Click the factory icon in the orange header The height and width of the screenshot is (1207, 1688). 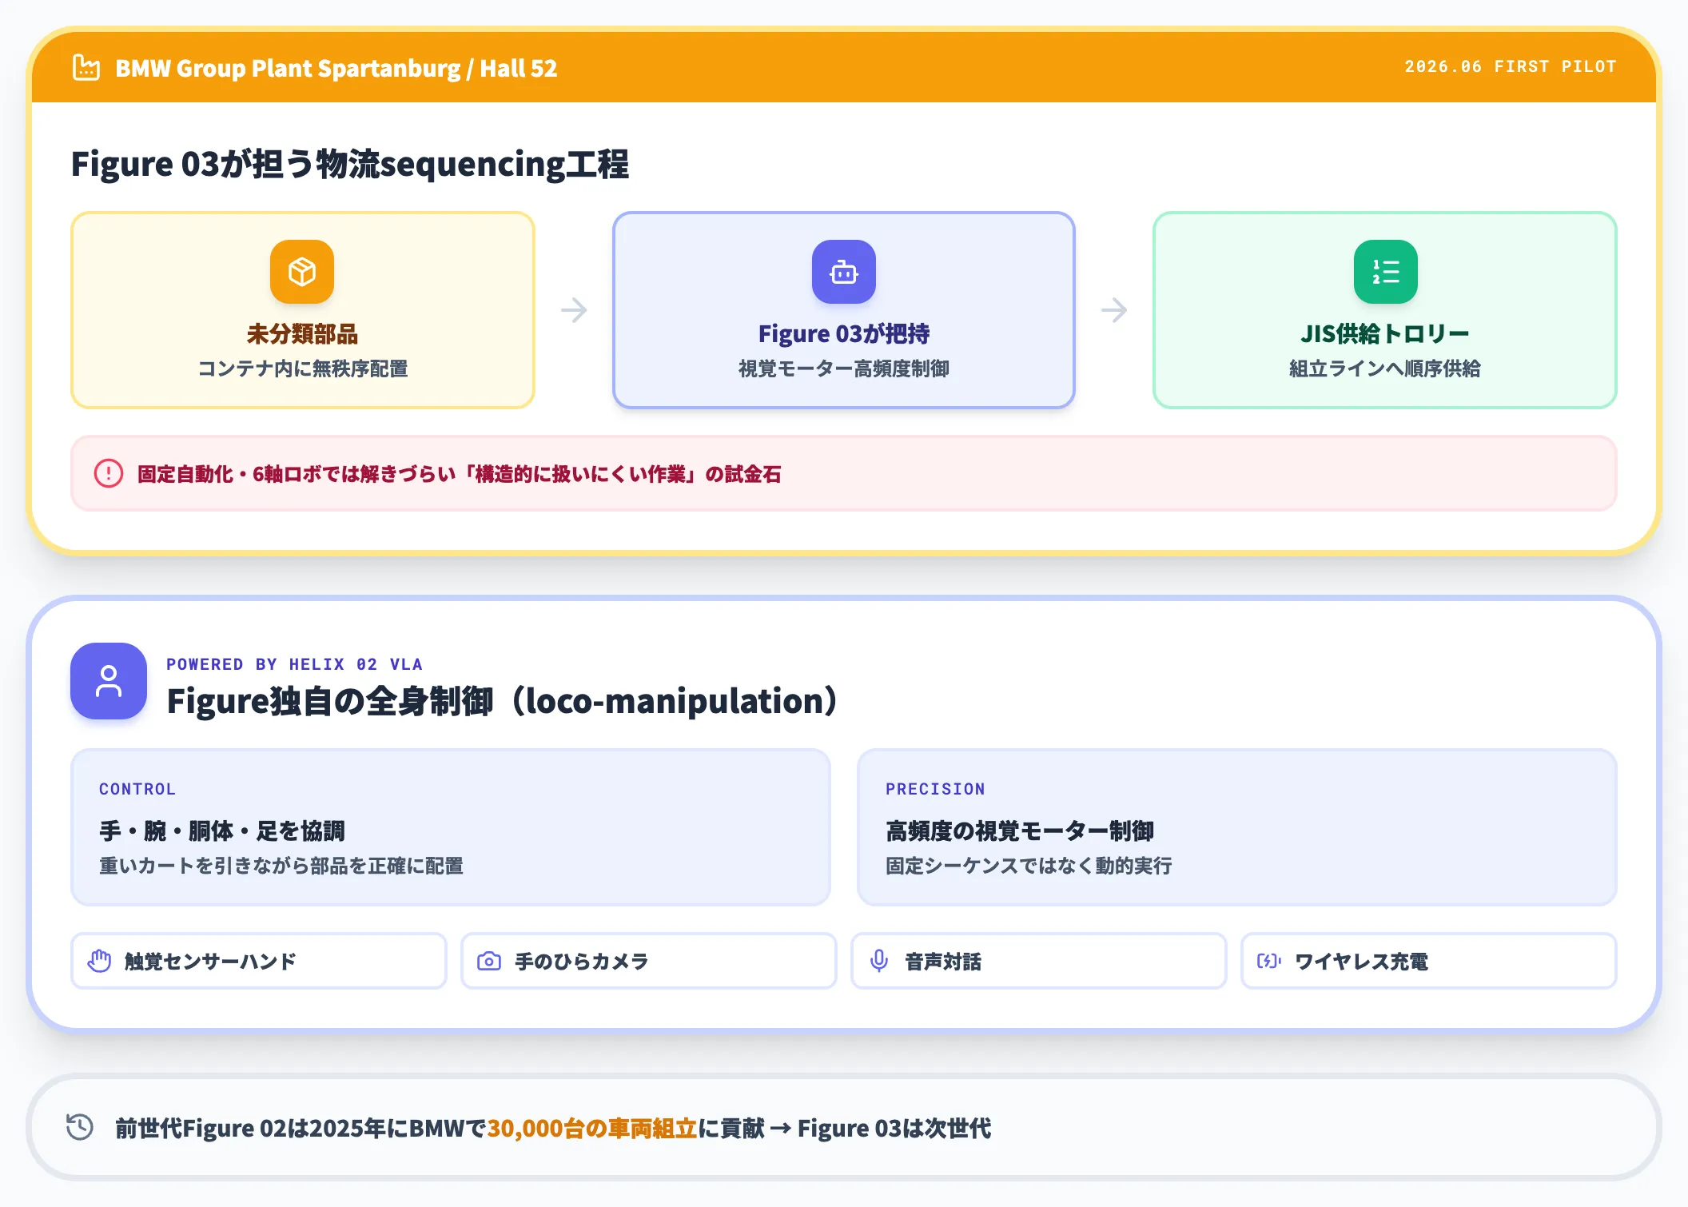coord(86,67)
